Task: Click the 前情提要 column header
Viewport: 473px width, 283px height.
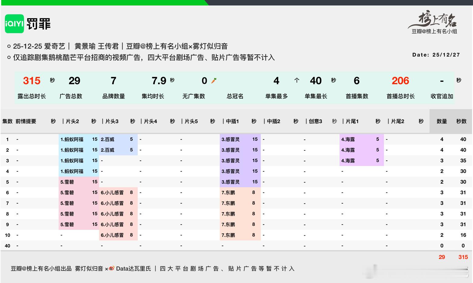Action: pyautogui.click(x=26, y=121)
